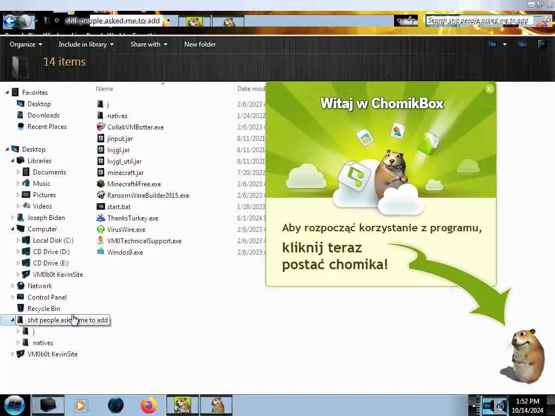Close the ChomikBox welcome popup

point(489,89)
